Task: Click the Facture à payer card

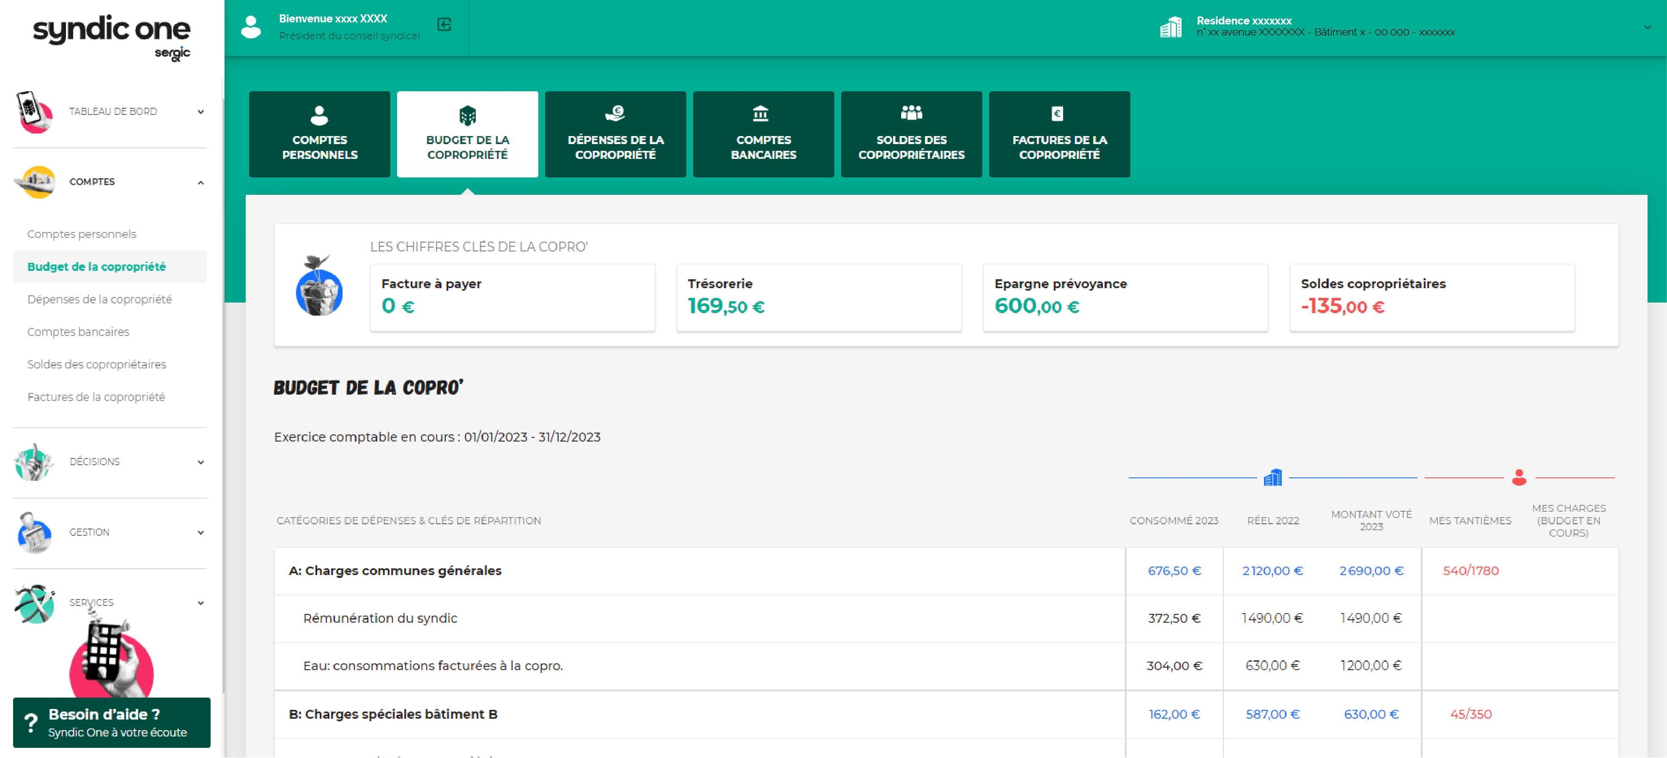Action: click(513, 297)
